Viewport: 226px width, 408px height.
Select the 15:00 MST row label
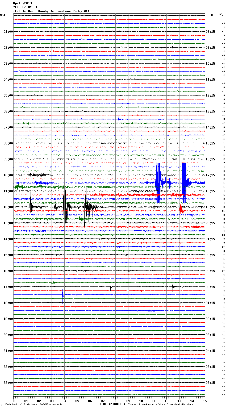[8, 255]
